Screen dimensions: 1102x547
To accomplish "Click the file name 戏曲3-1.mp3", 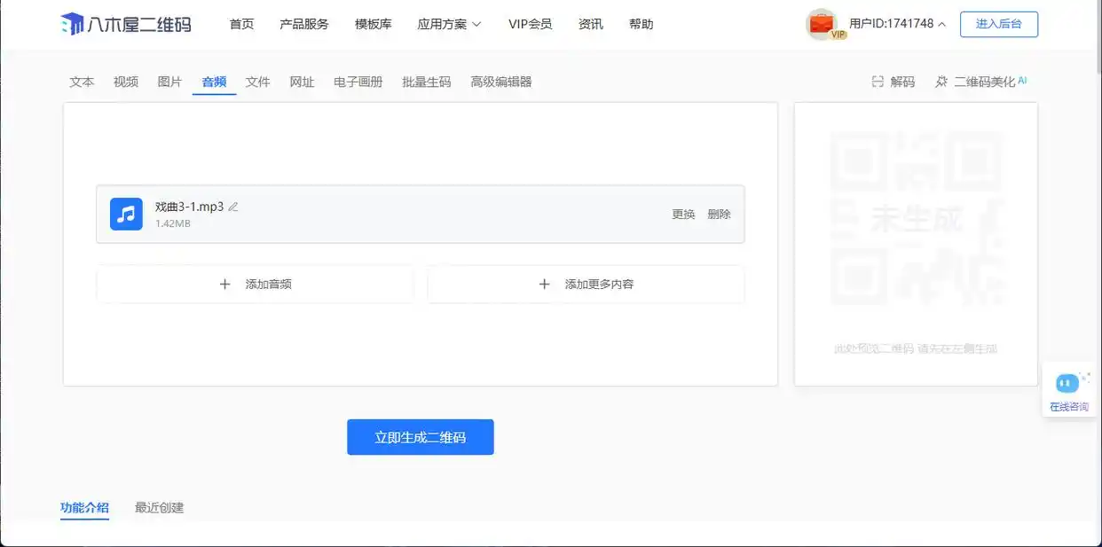I will 189,207.
